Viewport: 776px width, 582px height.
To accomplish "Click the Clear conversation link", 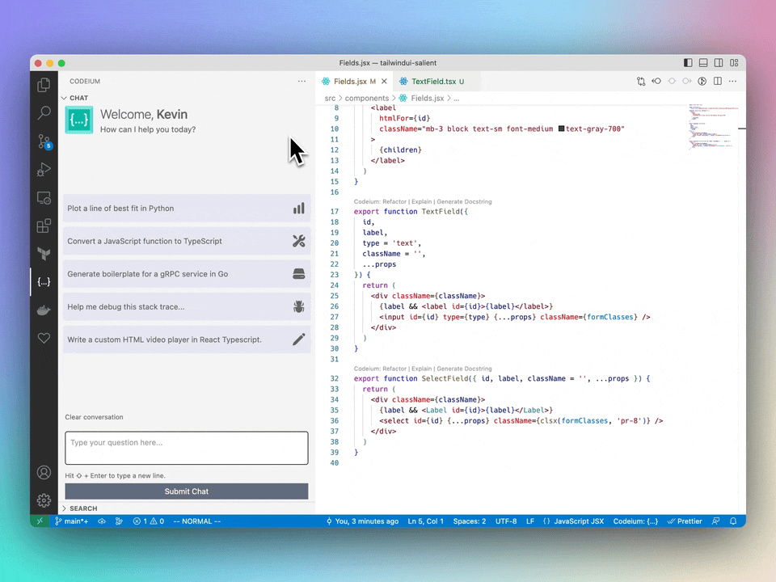I will [x=94, y=417].
